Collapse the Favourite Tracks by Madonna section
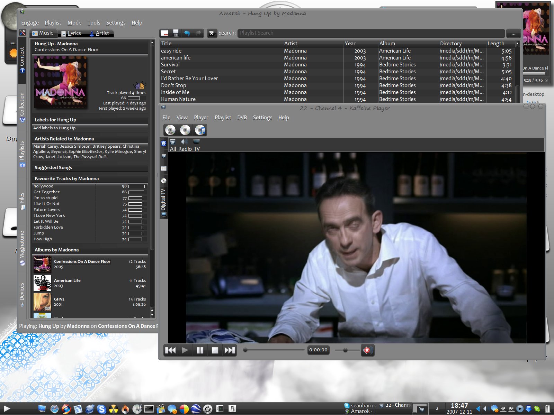This screenshot has height=415, width=554. pos(90,178)
